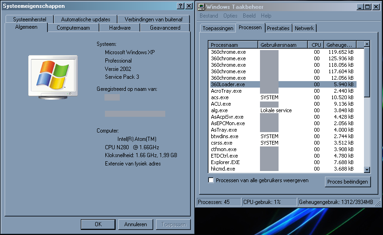Switch to Automatische updates tab
383x235 pixels.
coord(85,19)
